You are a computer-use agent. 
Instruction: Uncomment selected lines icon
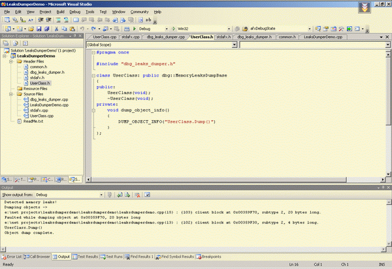coord(66,20)
